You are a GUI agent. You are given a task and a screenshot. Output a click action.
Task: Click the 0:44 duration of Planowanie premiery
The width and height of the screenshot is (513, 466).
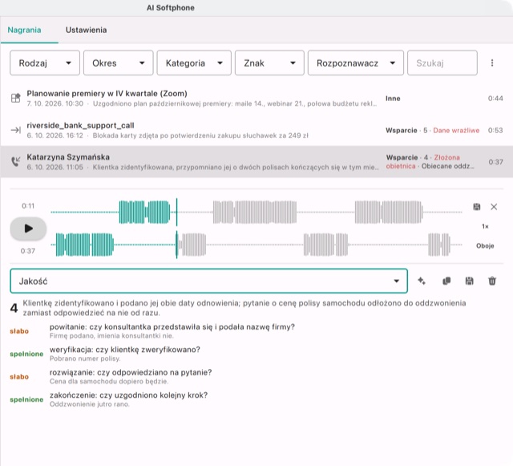point(495,99)
